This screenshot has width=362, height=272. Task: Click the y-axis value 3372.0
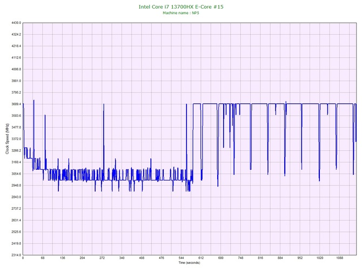[16, 139]
